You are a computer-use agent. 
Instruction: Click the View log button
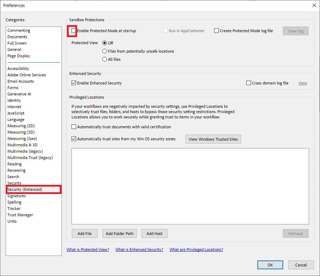(296, 31)
